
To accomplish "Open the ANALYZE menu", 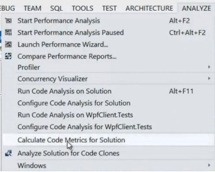I will tap(196, 8).
